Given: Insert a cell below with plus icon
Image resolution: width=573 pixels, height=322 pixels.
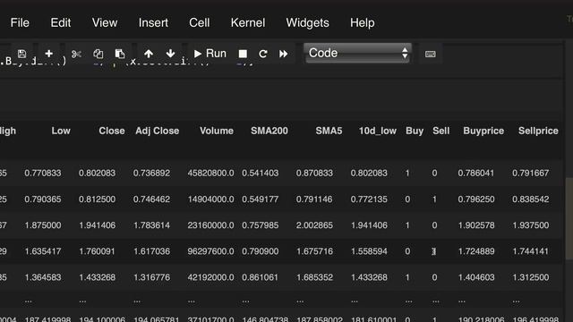Looking at the screenshot, I should (x=49, y=54).
